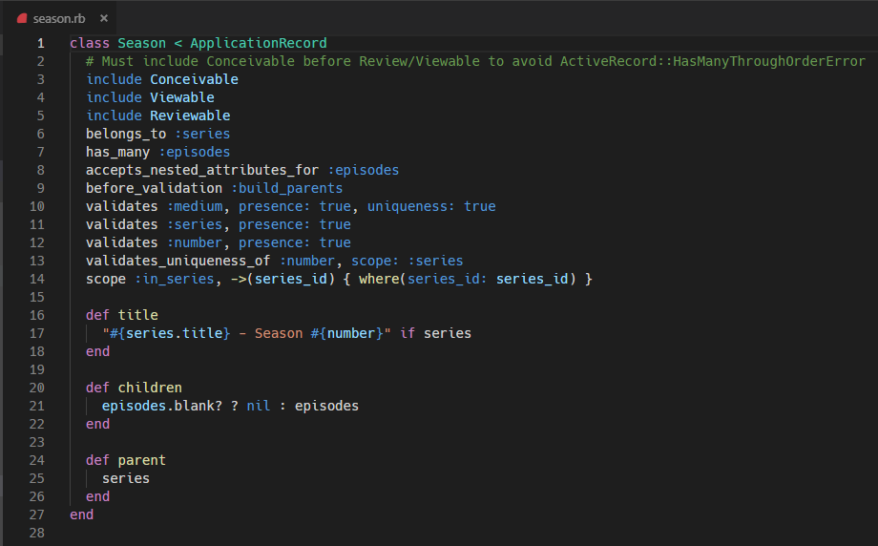Click Conceivable on the include line

pos(194,79)
